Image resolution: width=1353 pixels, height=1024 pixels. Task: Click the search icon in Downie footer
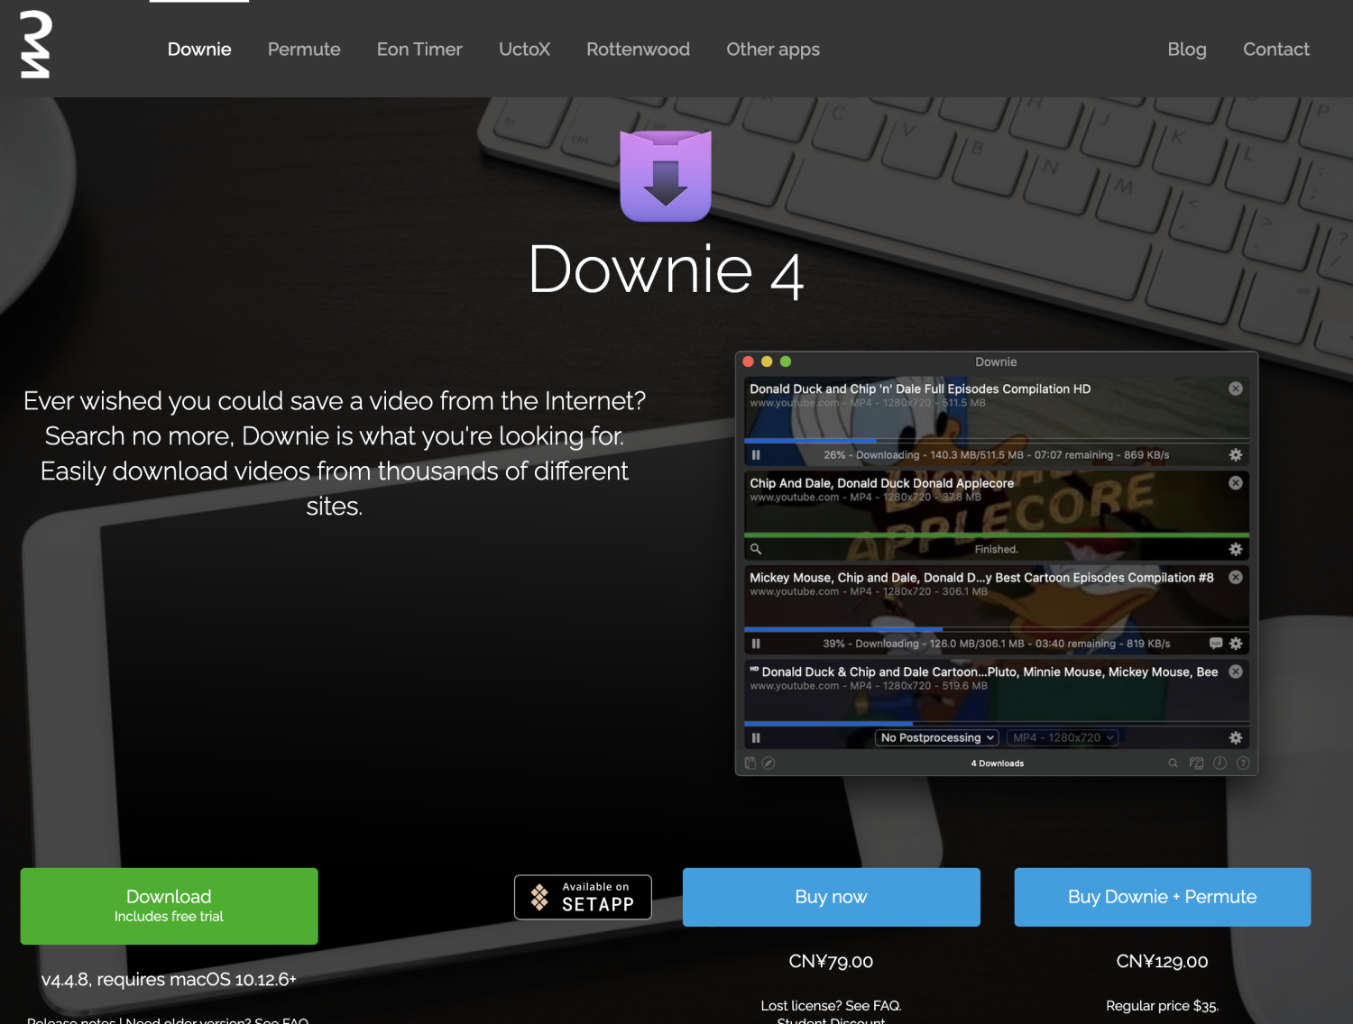tap(1174, 763)
